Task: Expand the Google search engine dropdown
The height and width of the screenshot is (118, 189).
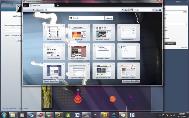Action: pos(153,10)
